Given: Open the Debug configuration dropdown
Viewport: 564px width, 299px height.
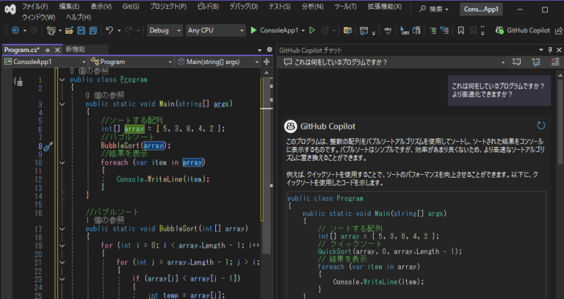Looking at the screenshot, I should [x=164, y=31].
